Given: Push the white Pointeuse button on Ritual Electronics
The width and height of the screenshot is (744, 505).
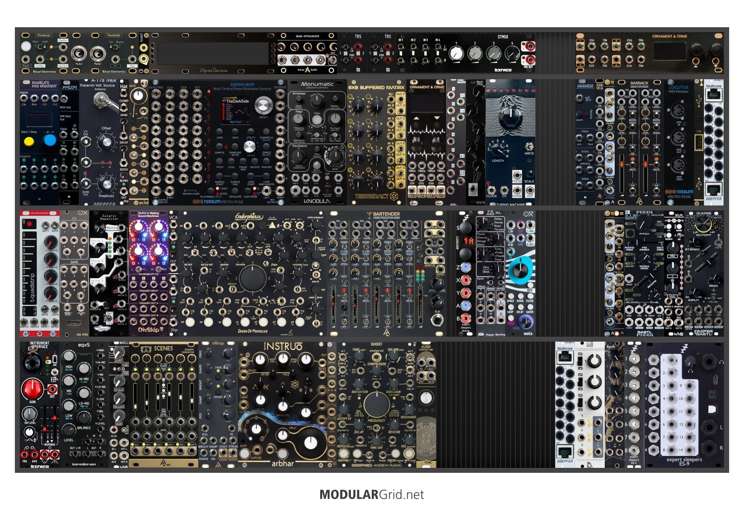Looking at the screenshot, I should point(26,46).
